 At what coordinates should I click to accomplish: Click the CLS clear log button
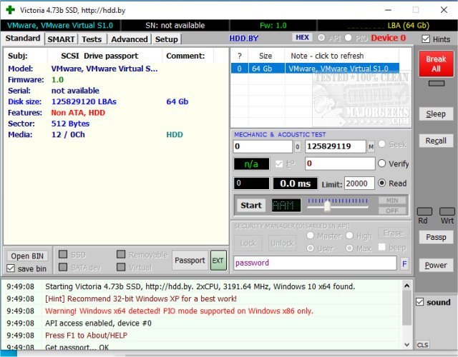422,345
